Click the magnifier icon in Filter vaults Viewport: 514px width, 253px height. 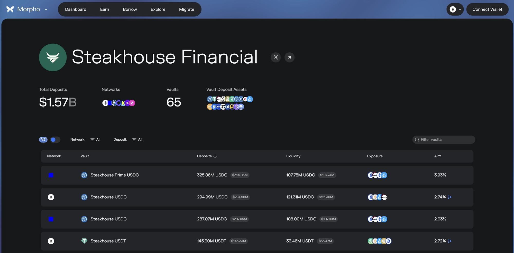pos(417,140)
